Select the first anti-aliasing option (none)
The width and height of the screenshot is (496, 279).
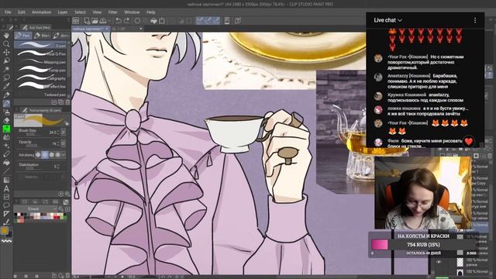point(38,155)
